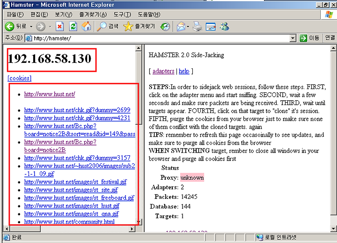This screenshot has width=337, height=243.
Task: Open the Forward history dropdown arrow
Action: click(50, 26)
